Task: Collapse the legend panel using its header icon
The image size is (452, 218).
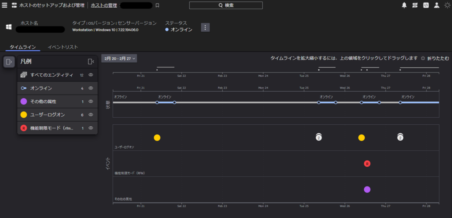Action: tap(91, 61)
